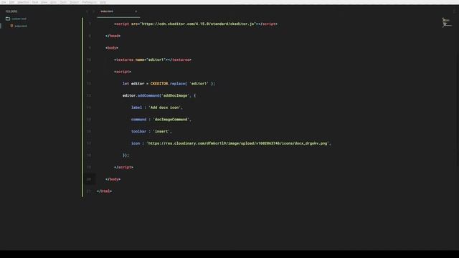The height and width of the screenshot is (258, 459).
Task: Click the 'addDocImage' string in addCommand
Action: click(175, 95)
